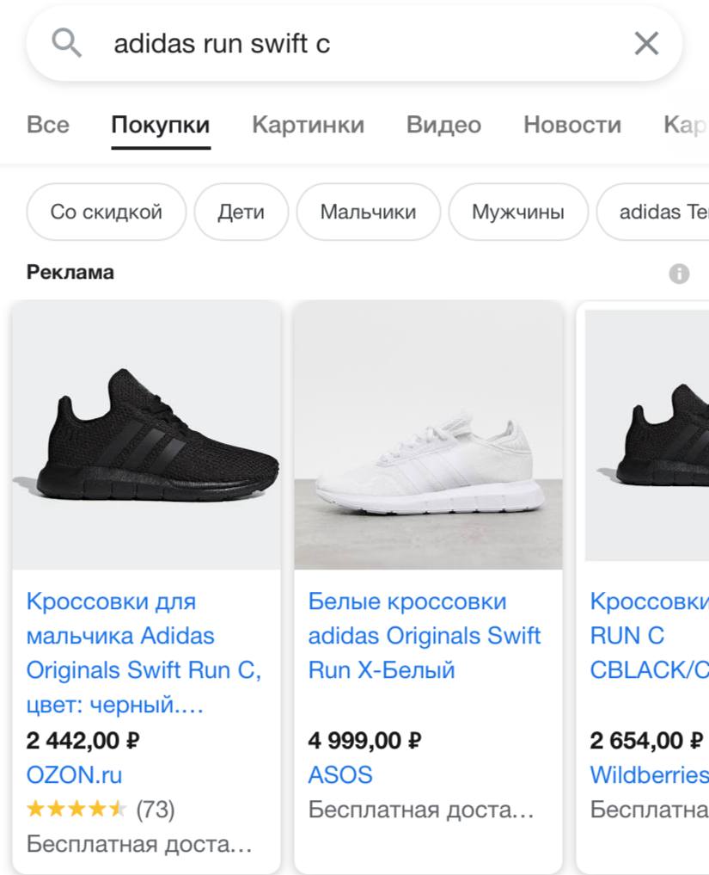Open the Новости tab

571,125
